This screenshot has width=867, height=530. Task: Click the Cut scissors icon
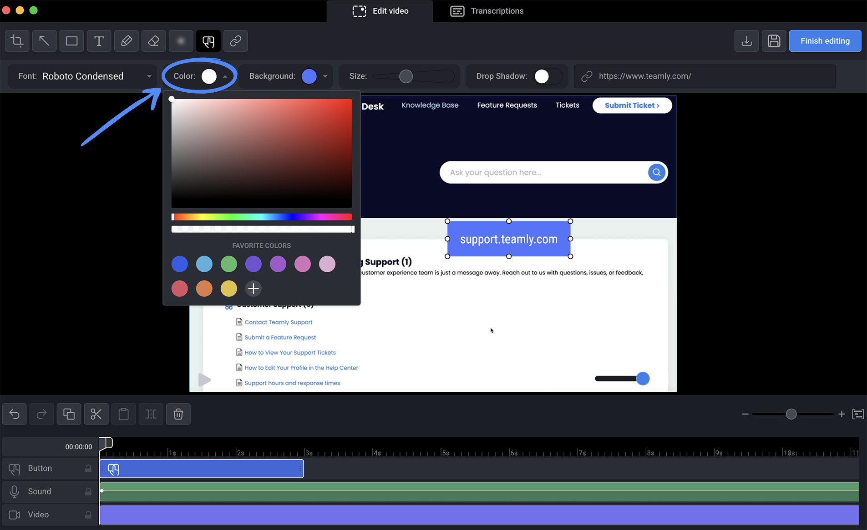[96, 414]
